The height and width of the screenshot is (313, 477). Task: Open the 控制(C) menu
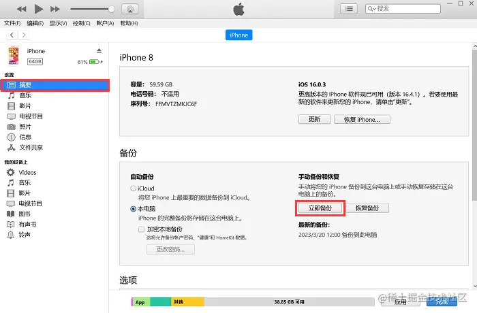[x=82, y=23]
